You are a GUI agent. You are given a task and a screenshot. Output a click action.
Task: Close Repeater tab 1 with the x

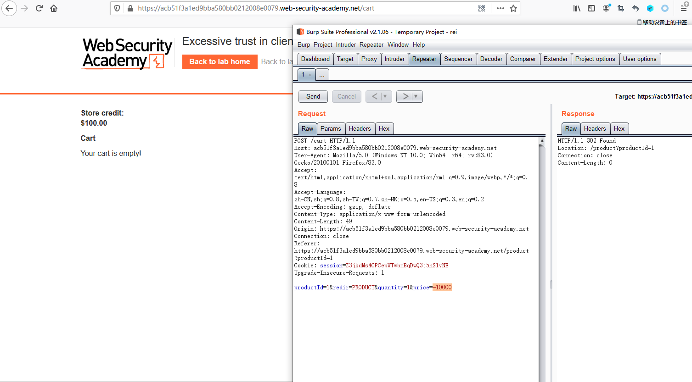coord(309,75)
